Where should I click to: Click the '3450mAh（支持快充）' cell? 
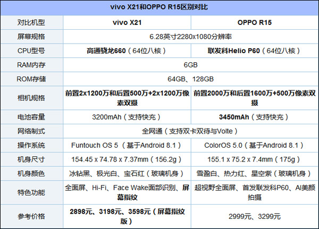click(x=255, y=117)
